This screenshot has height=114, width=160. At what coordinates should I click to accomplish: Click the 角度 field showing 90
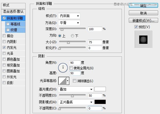tap(75, 63)
